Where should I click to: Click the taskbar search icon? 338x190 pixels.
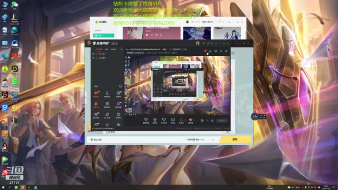click(x=9, y=187)
